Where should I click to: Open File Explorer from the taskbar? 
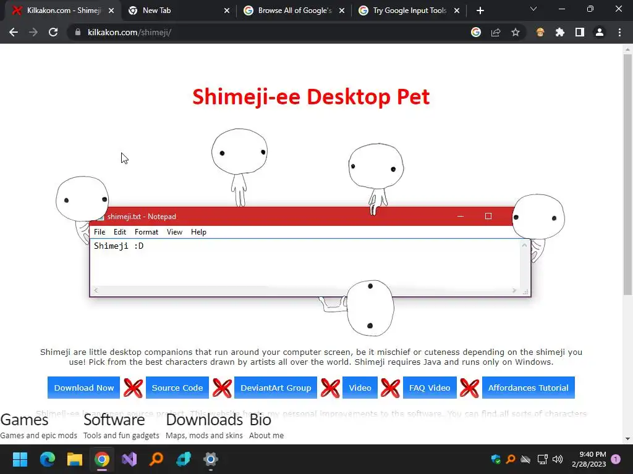pos(75,459)
